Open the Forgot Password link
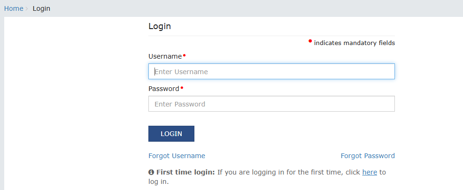Image resolution: width=463 pixels, height=190 pixels. [368, 156]
